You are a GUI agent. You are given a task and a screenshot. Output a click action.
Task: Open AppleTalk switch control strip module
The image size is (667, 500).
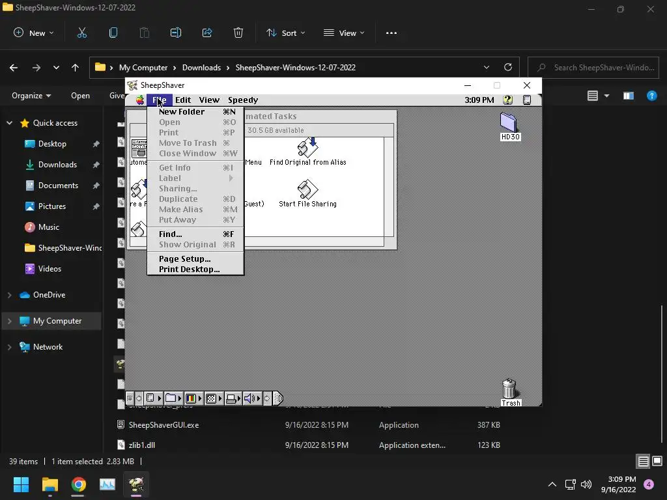154,398
